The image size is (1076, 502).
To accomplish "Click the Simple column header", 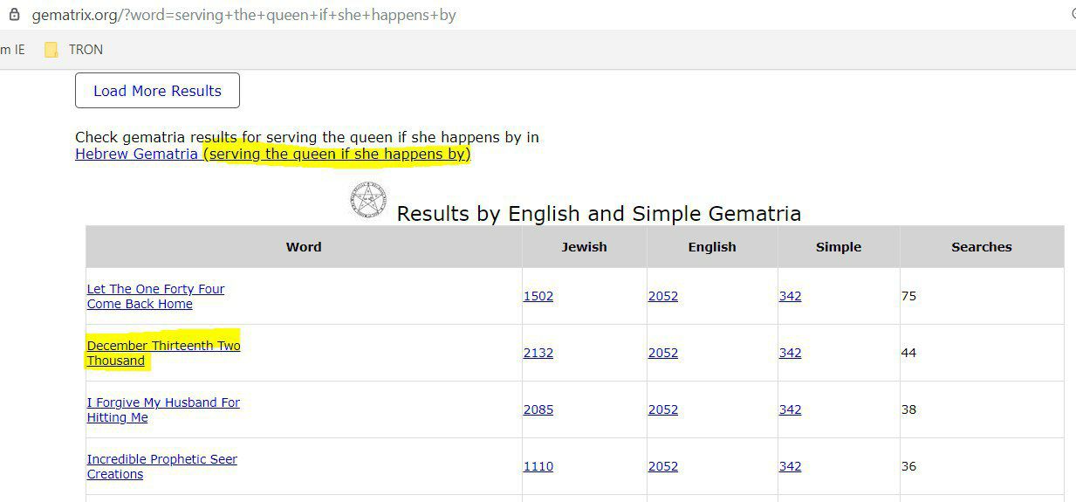I will [839, 247].
